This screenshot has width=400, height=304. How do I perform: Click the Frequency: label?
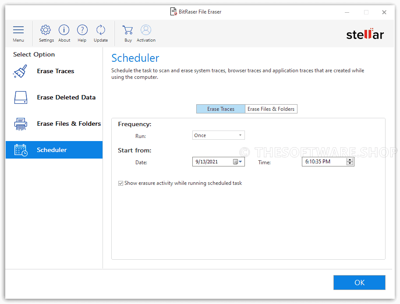pos(135,124)
